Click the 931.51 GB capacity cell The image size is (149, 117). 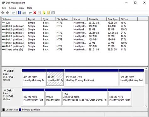coord(94,49)
